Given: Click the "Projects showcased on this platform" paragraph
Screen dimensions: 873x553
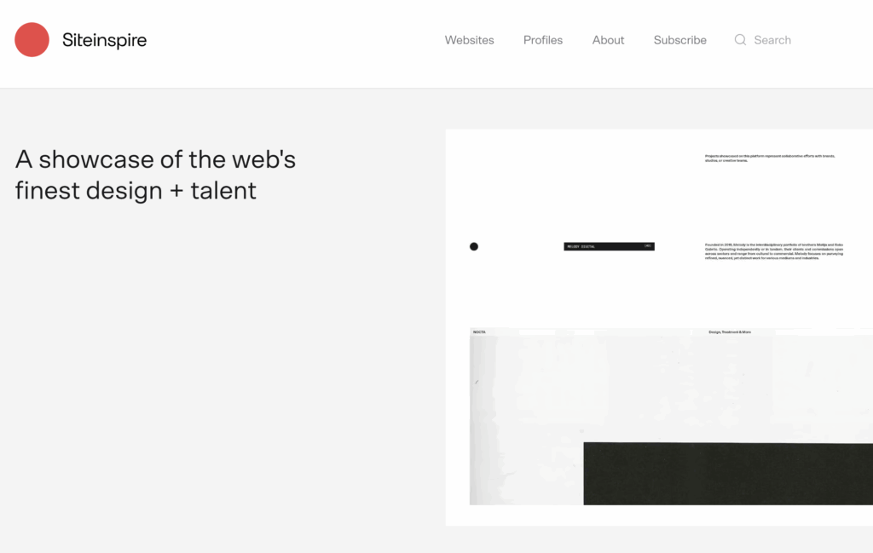Looking at the screenshot, I should pyautogui.click(x=773, y=158).
